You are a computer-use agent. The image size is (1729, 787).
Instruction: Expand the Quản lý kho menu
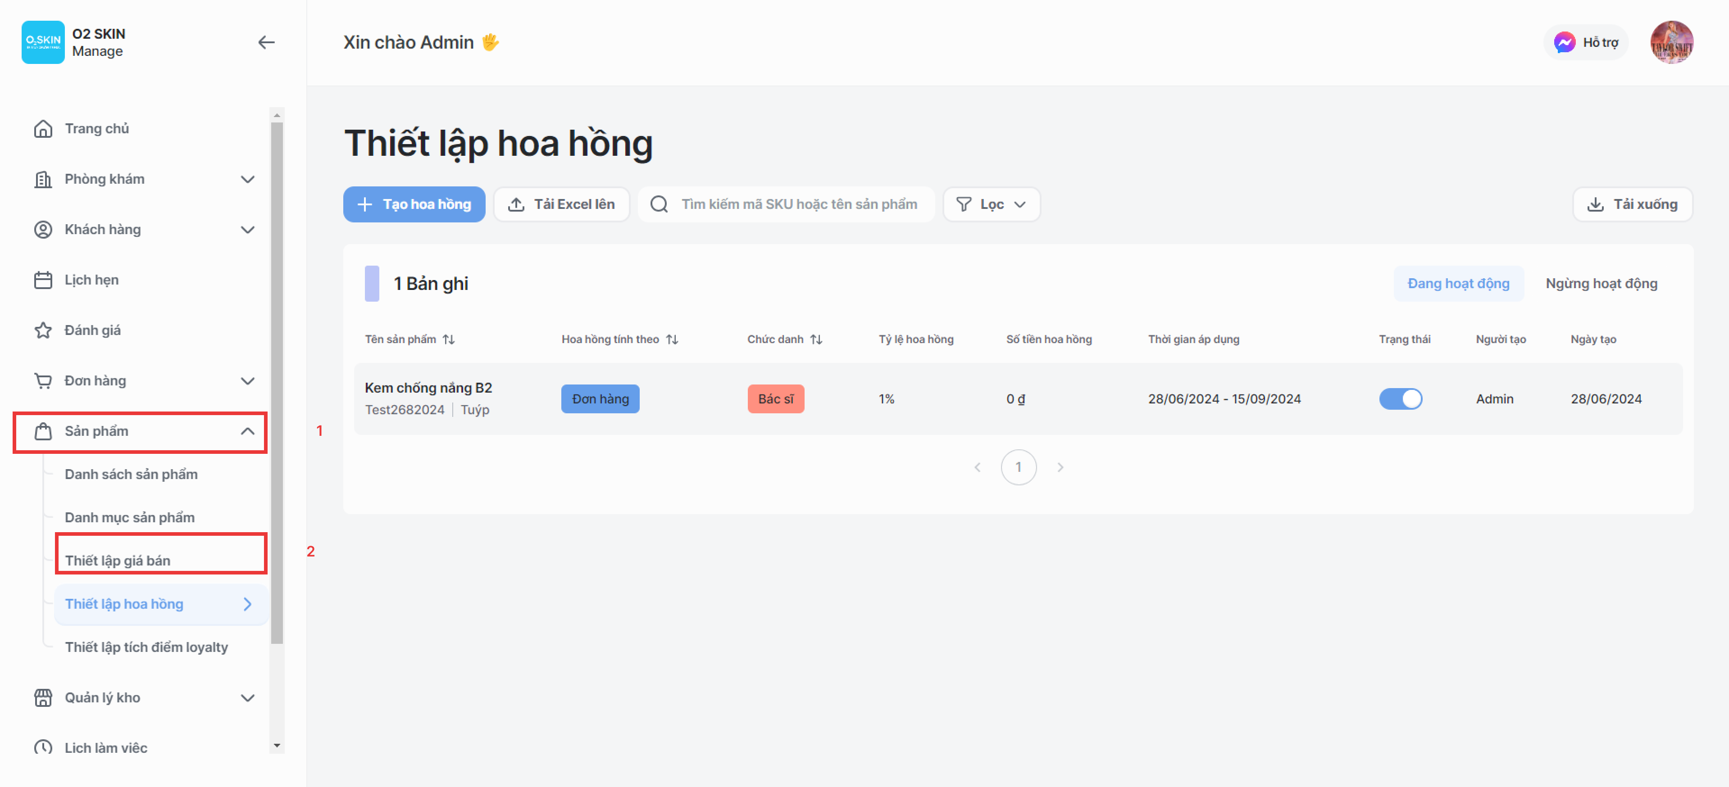248,698
